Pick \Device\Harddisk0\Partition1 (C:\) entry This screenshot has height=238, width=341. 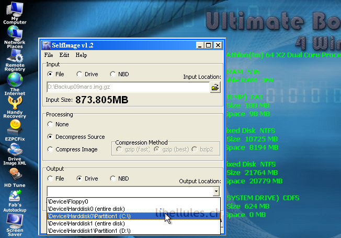134,216
